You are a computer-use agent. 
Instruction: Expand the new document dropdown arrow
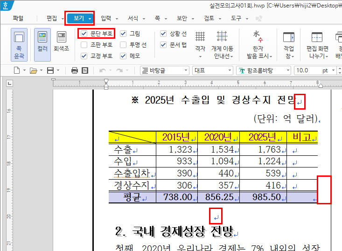pyautogui.click(x=24, y=70)
